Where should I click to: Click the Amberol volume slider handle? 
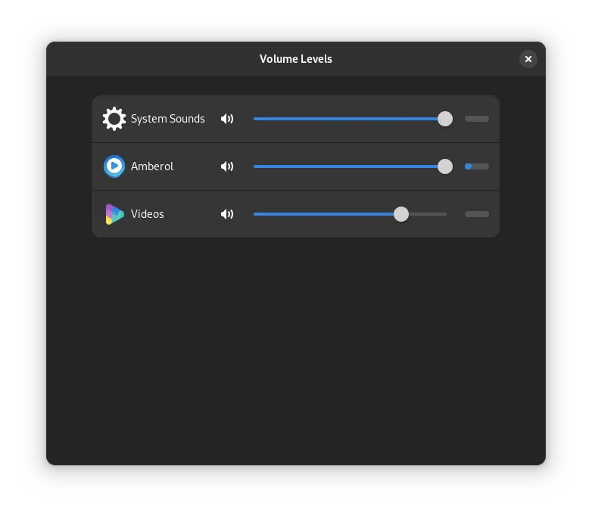click(445, 166)
